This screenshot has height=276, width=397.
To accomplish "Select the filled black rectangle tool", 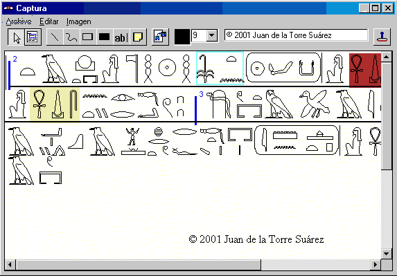I will pyautogui.click(x=104, y=37).
